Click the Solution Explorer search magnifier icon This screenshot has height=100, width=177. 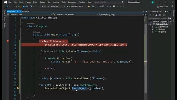click(x=168, y=19)
